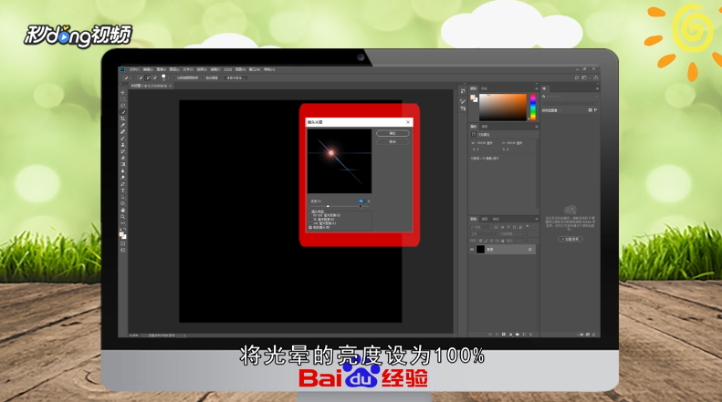Screen dimensions: 722x402
Task: Switch to the Channels tab
Action: tap(485, 219)
